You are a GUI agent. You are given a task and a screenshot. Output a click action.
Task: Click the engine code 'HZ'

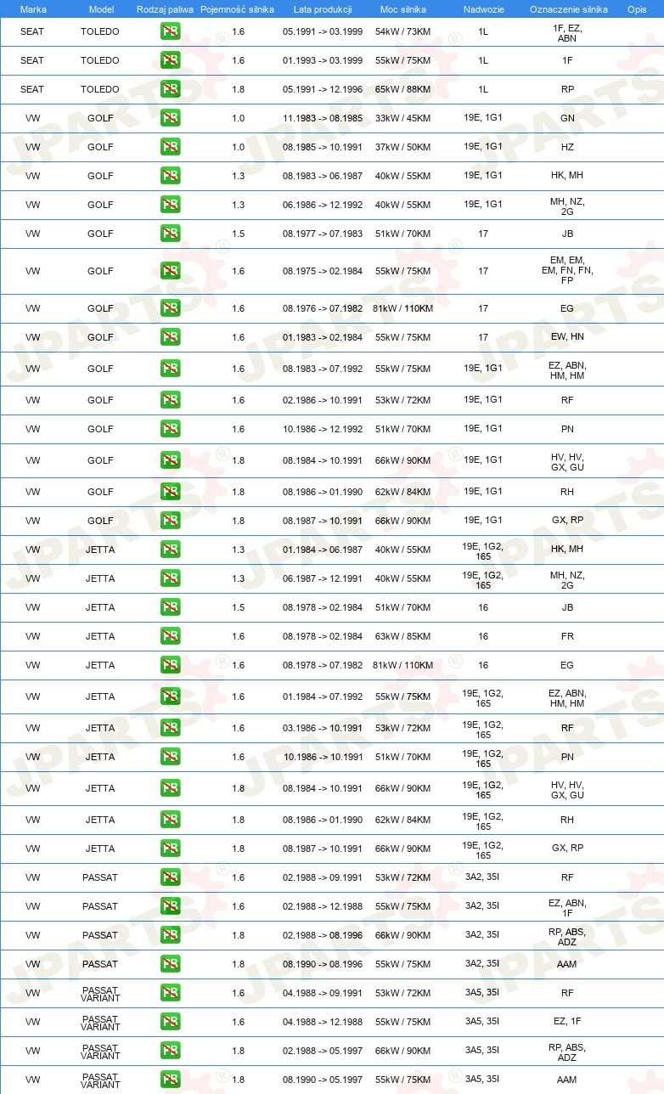[x=568, y=147]
